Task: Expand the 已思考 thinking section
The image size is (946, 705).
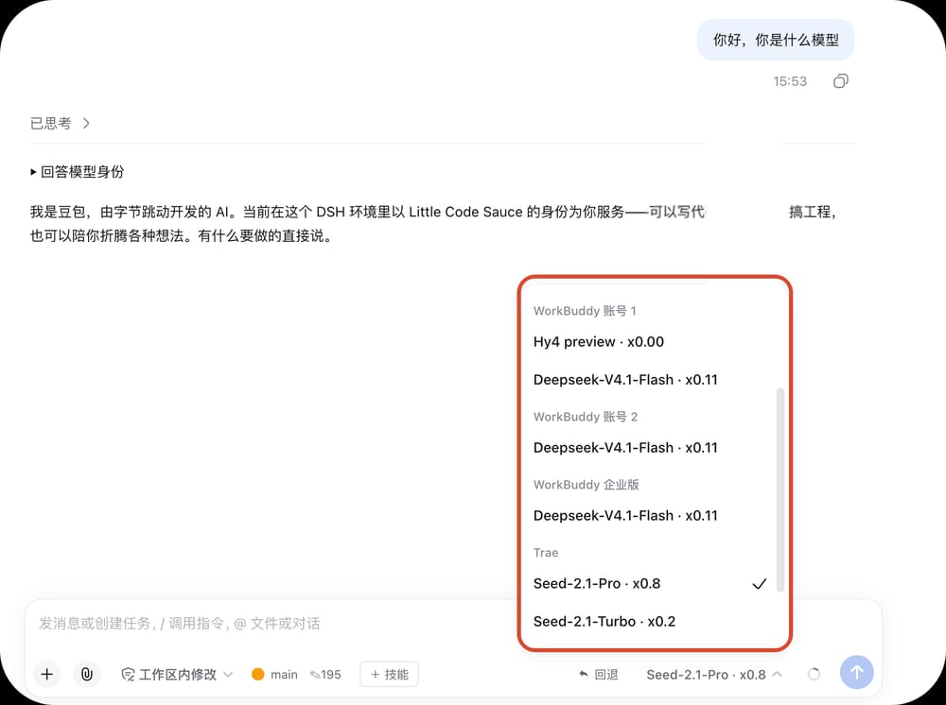Action: (60, 123)
